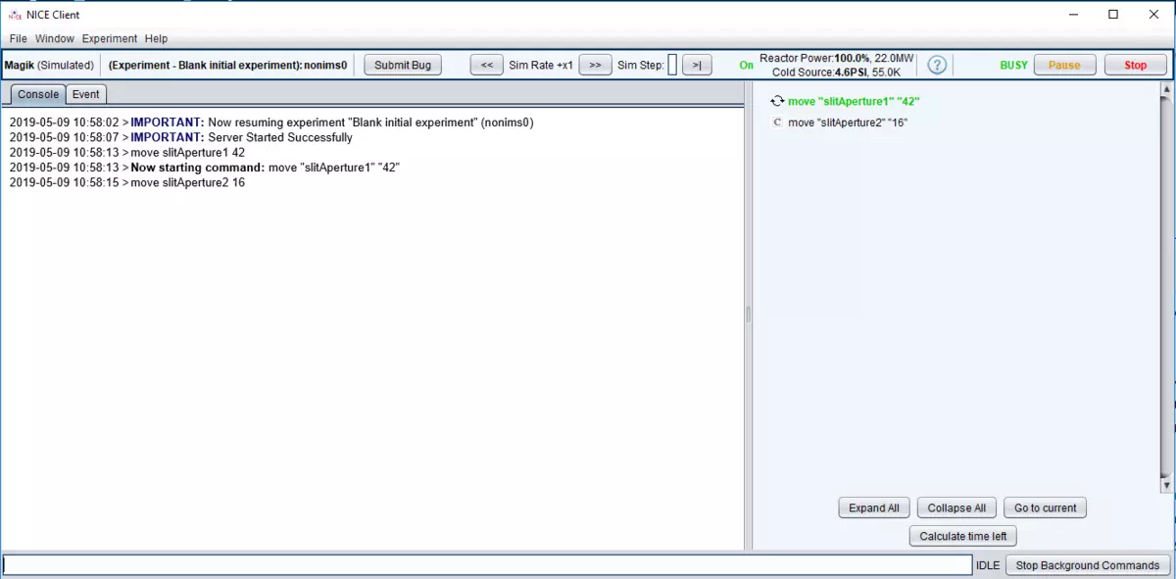1176x579 pixels.
Task: Click the C icon beside slitAperture2 command
Action: click(777, 122)
